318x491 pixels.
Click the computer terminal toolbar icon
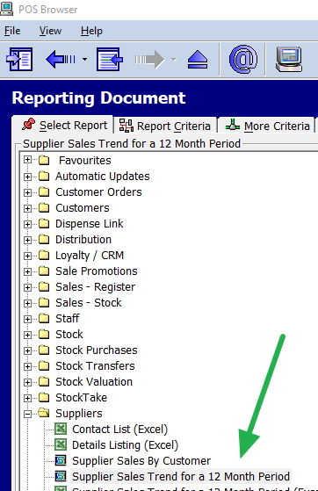289,59
